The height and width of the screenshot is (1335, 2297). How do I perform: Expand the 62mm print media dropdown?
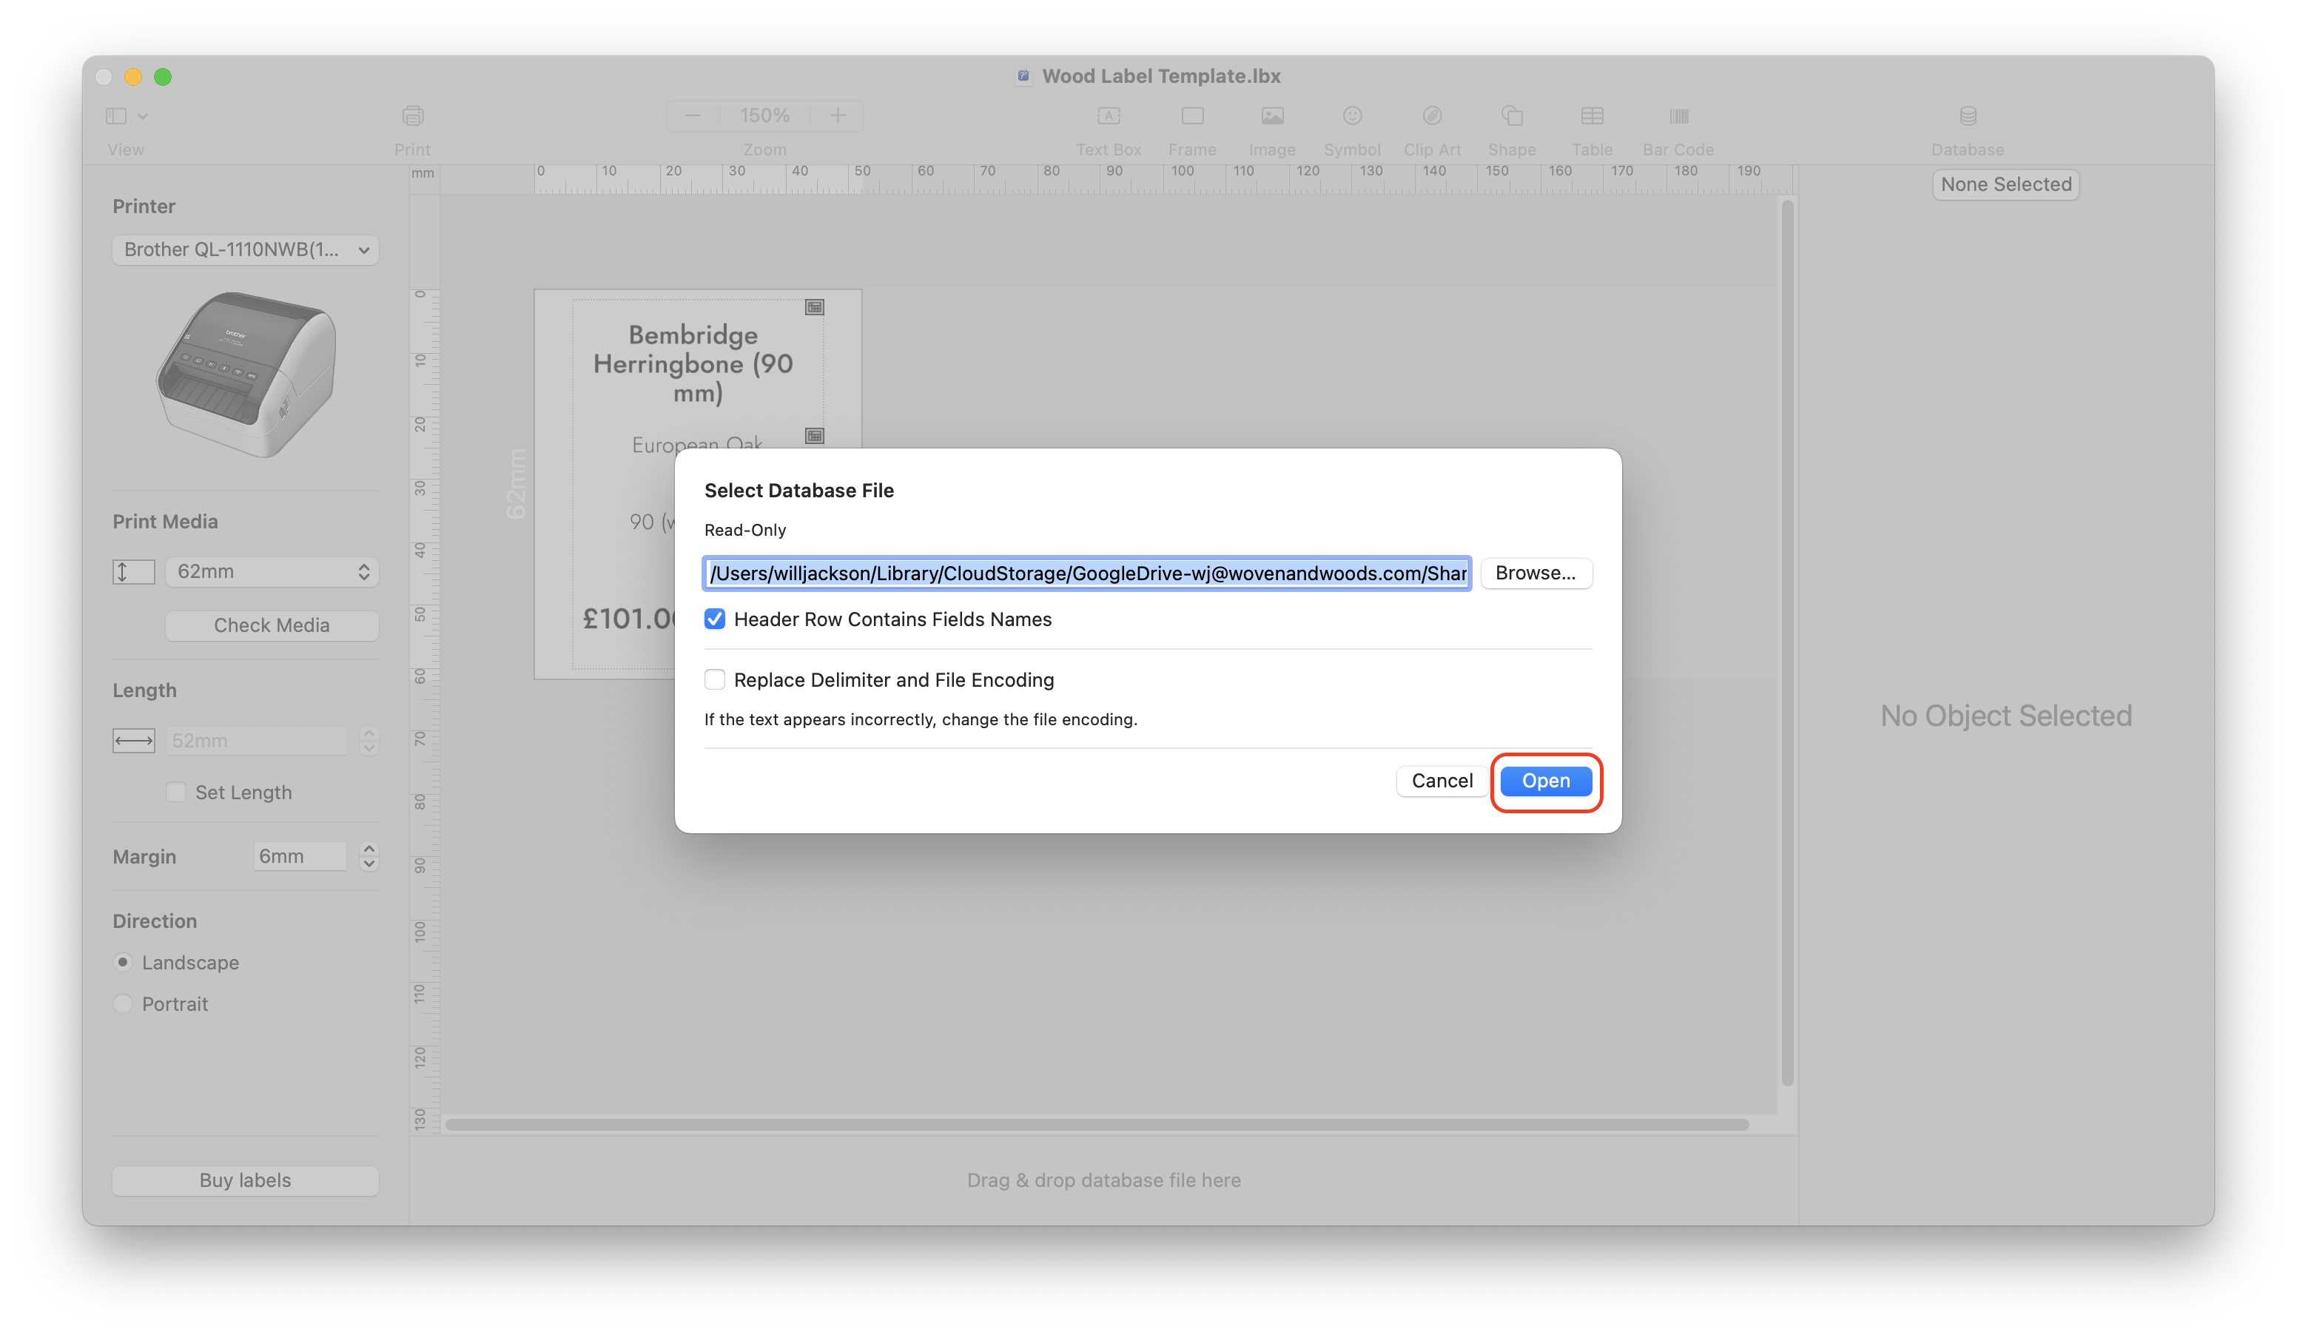(272, 571)
